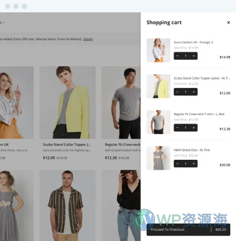Click the $14.99 cart line total
The height and width of the screenshot is (241, 236).
point(225,57)
